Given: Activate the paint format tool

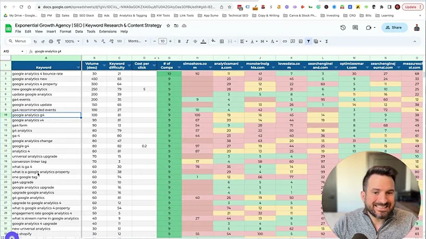Looking at the screenshot, I should click(x=59, y=41).
